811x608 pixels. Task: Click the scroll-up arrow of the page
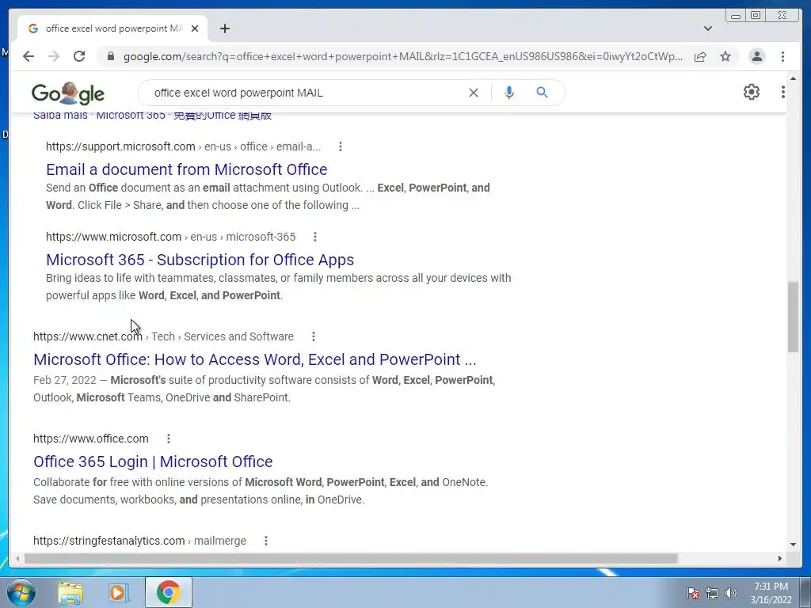[793, 78]
